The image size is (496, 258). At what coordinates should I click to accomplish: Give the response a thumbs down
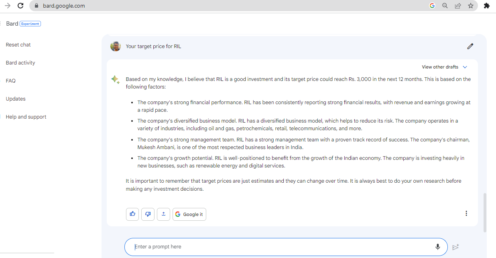tap(148, 214)
